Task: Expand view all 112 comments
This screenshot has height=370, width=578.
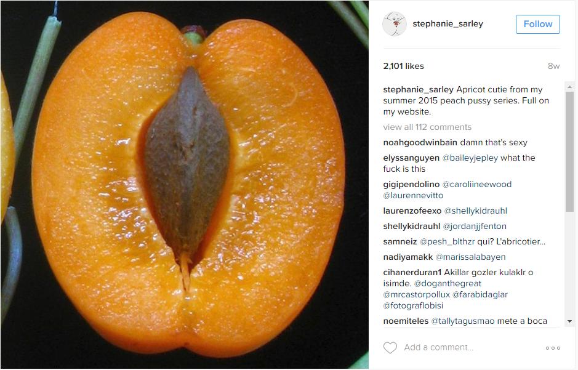Action: coord(427,127)
